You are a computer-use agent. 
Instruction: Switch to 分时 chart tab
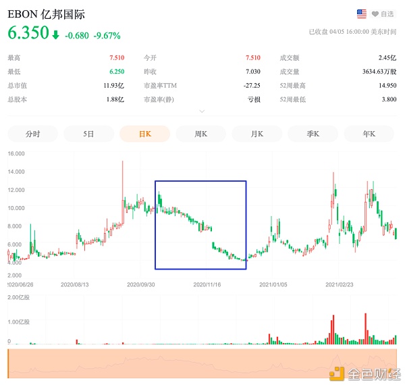[x=33, y=134]
